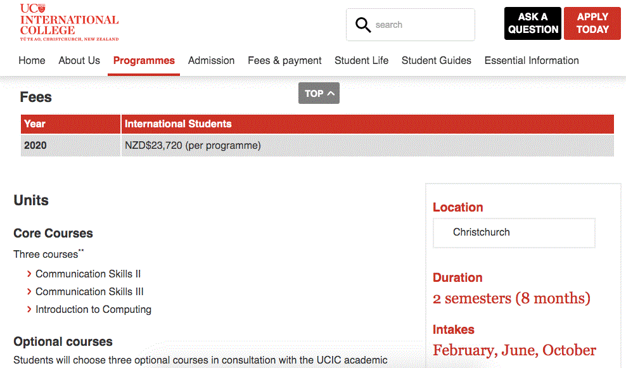Expand the Fees & payment menu

coord(284,61)
